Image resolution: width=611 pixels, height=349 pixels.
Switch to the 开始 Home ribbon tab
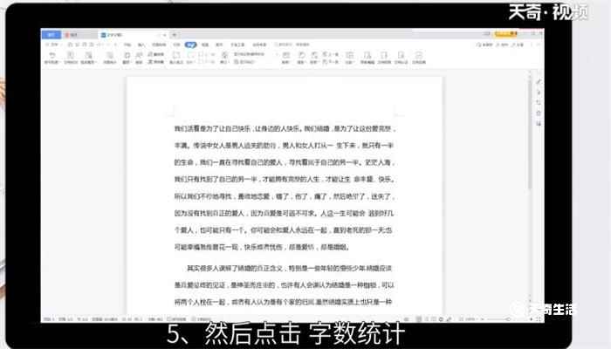pyautogui.click(x=127, y=44)
